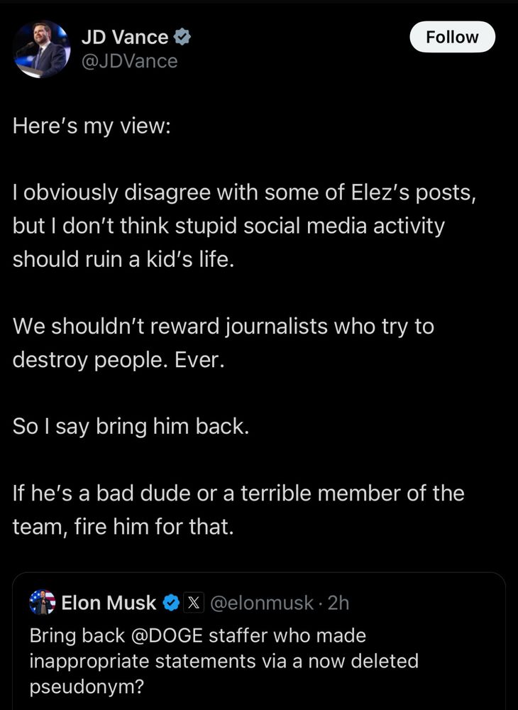
Task: Click Elon Musk's small avatar in the quote
Action: coord(42,603)
